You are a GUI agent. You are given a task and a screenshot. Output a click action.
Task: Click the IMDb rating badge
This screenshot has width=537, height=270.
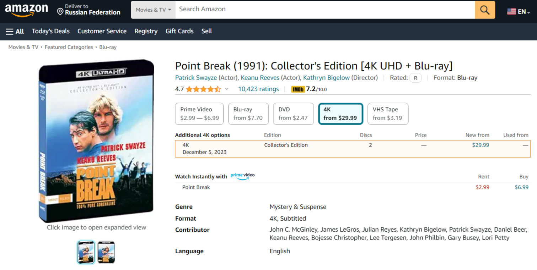[298, 89]
